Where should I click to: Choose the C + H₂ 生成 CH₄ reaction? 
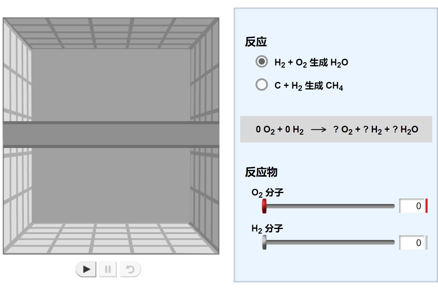[262, 85]
